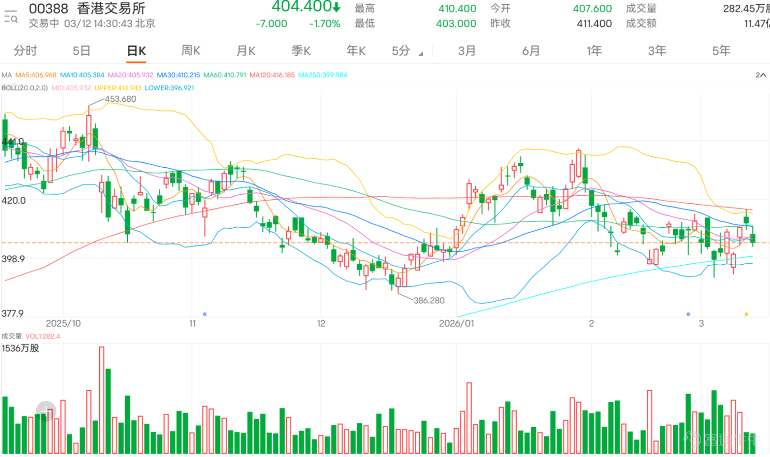Switch to 分时 intraday tab
The image size is (770, 457).
[25, 50]
